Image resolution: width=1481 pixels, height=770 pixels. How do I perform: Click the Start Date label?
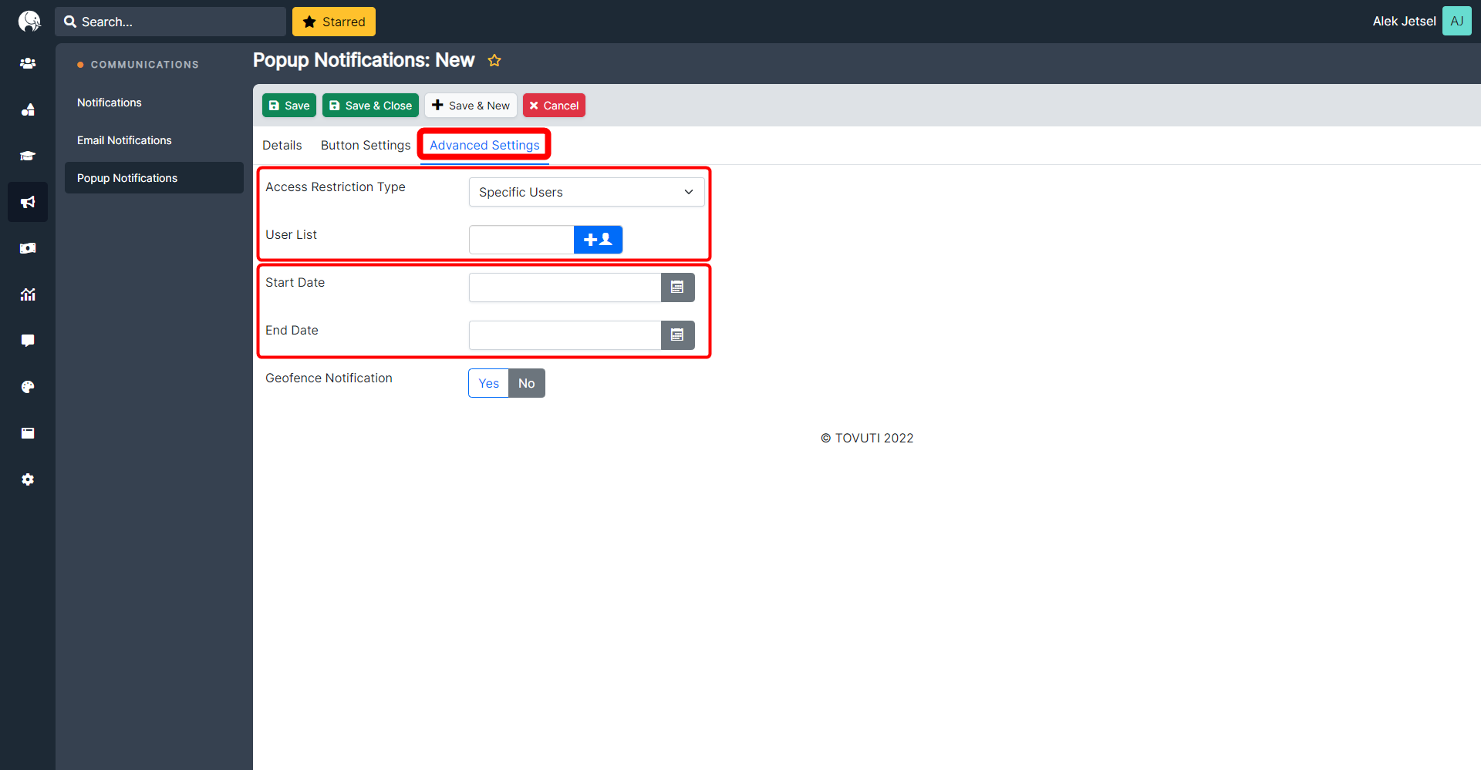coord(295,282)
